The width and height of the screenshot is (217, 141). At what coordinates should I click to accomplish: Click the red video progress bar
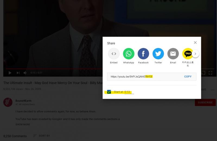click(x=54, y=69)
